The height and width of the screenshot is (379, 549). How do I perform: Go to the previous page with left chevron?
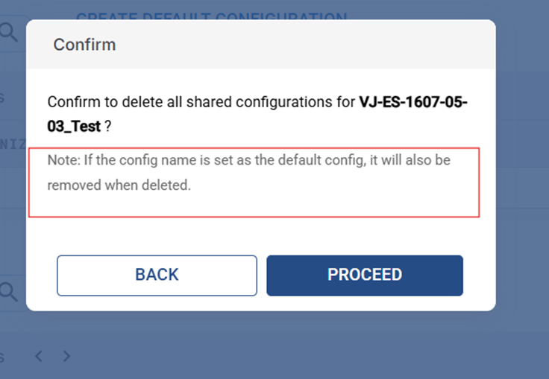coord(39,357)
